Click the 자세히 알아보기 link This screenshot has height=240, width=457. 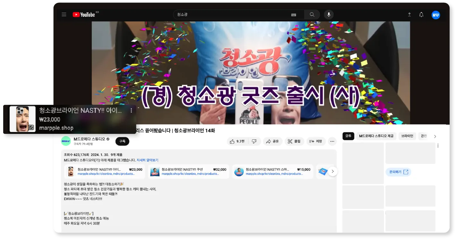coord(148,160)
